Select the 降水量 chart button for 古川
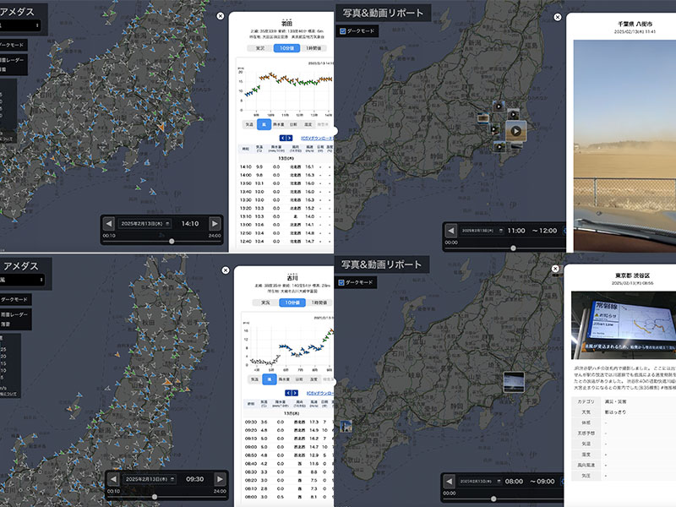 tap(285, 379)
